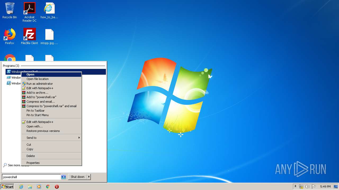Select Open file location
Viewport: 339px width, 190px height.
pyautogui.click(x=51, y=79)
